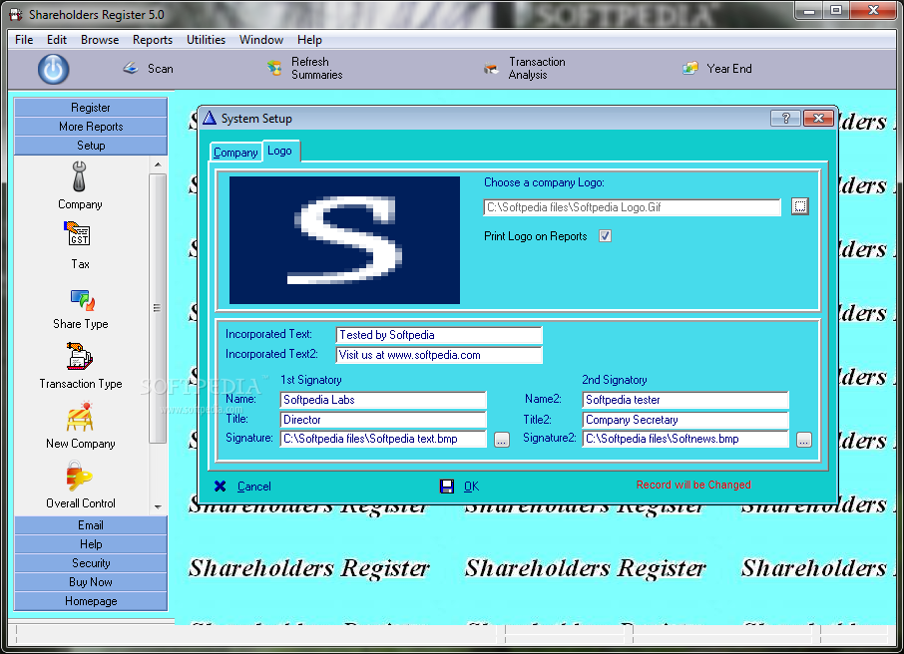The image size is (904, 654).
Task: Expand the Register sidebar section
Action: (x=91, y=108)
